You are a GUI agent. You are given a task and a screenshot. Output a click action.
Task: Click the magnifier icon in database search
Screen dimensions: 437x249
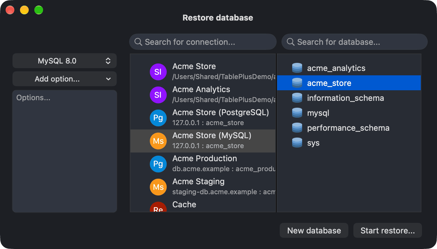coord(291,42)
